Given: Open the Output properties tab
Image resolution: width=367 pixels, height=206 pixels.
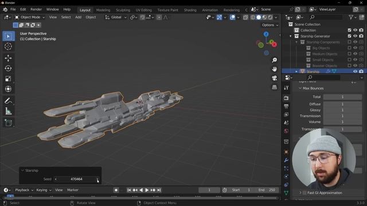Looking at the screenshot, I should tap(286, 106).
